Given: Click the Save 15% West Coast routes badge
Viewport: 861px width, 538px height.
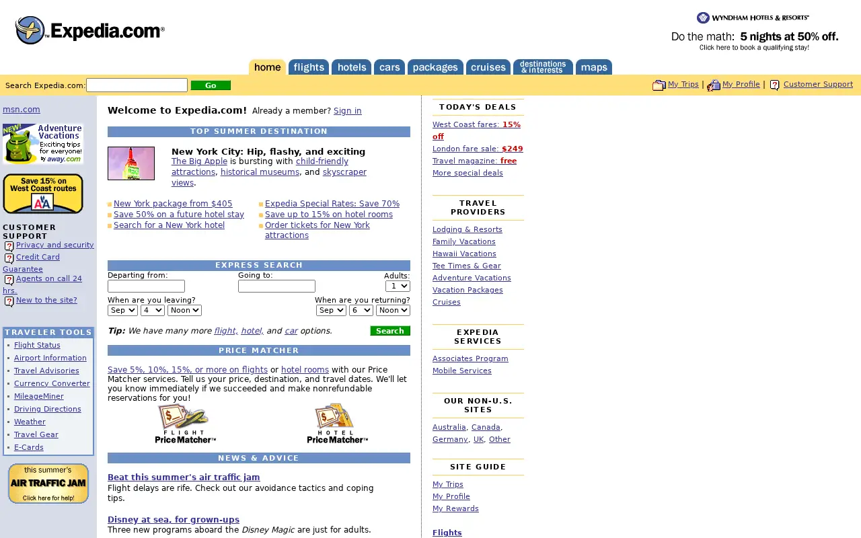Looking at the screenshot, I should click(43, 194).
